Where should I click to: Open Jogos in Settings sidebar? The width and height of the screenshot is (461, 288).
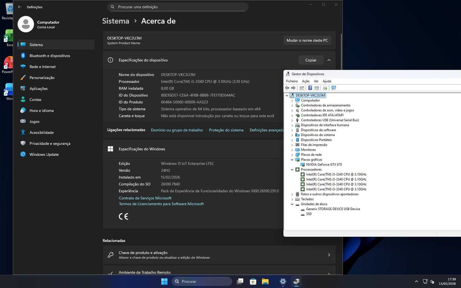click(x=56, y=121)
